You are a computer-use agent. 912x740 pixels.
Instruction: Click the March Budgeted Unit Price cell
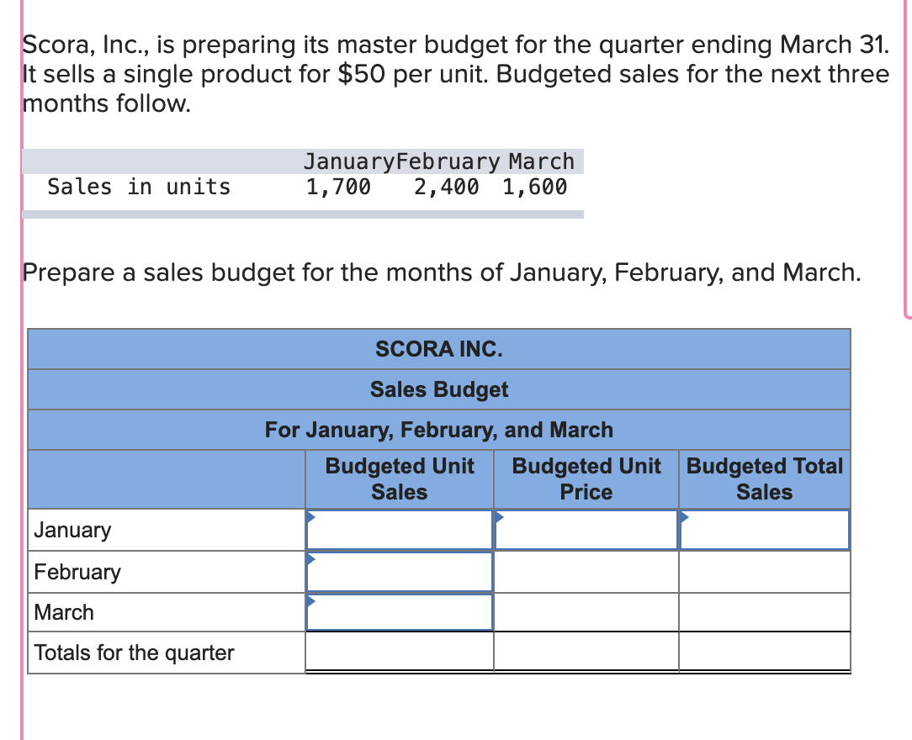point(586,612)
